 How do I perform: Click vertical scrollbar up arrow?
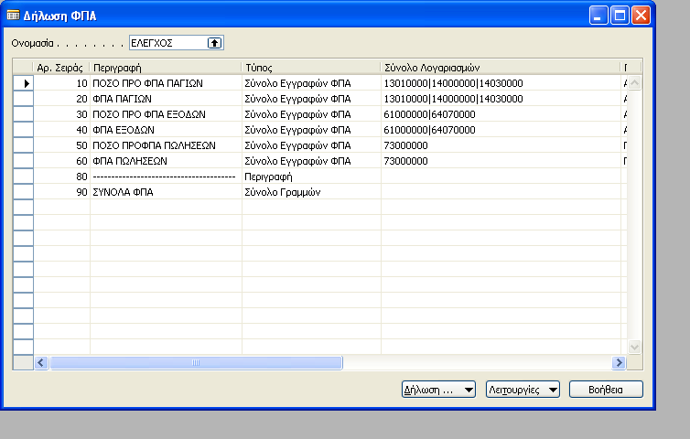coord(634,82)
